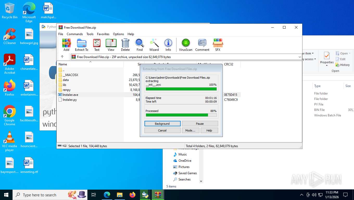This screenshot has width=354, height=200.
Task: Open the Options menu
Action: 118,34
